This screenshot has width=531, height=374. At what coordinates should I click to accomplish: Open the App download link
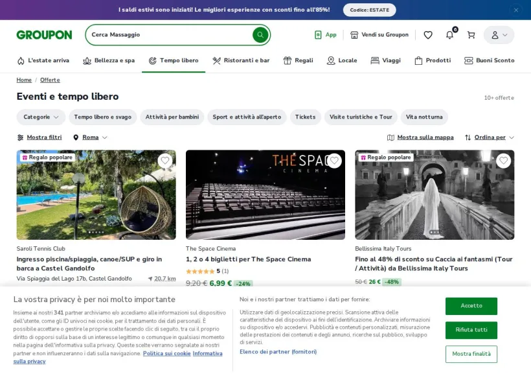point(326,34)
